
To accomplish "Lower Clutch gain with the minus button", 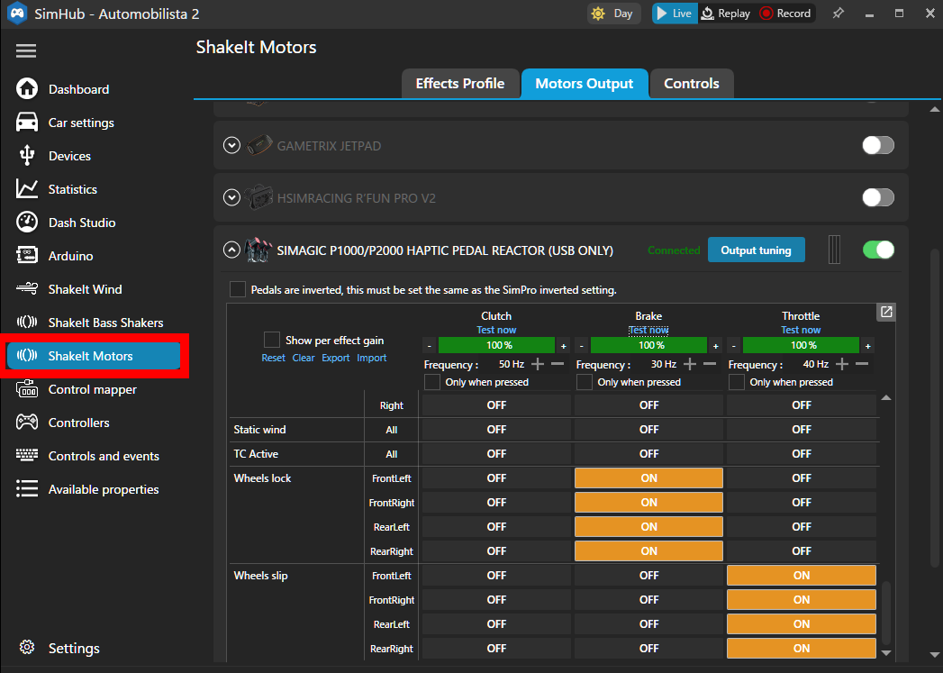I will (430, 346).
